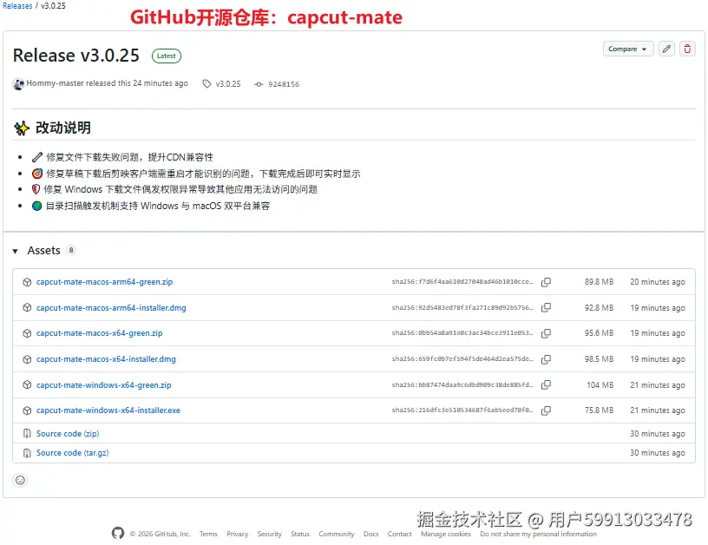Image resolution: width=708 pixels, height=545 pixels.
Task: Download capcut-mate-windows-x64-green.zip
Action: [x=104, y=385]
